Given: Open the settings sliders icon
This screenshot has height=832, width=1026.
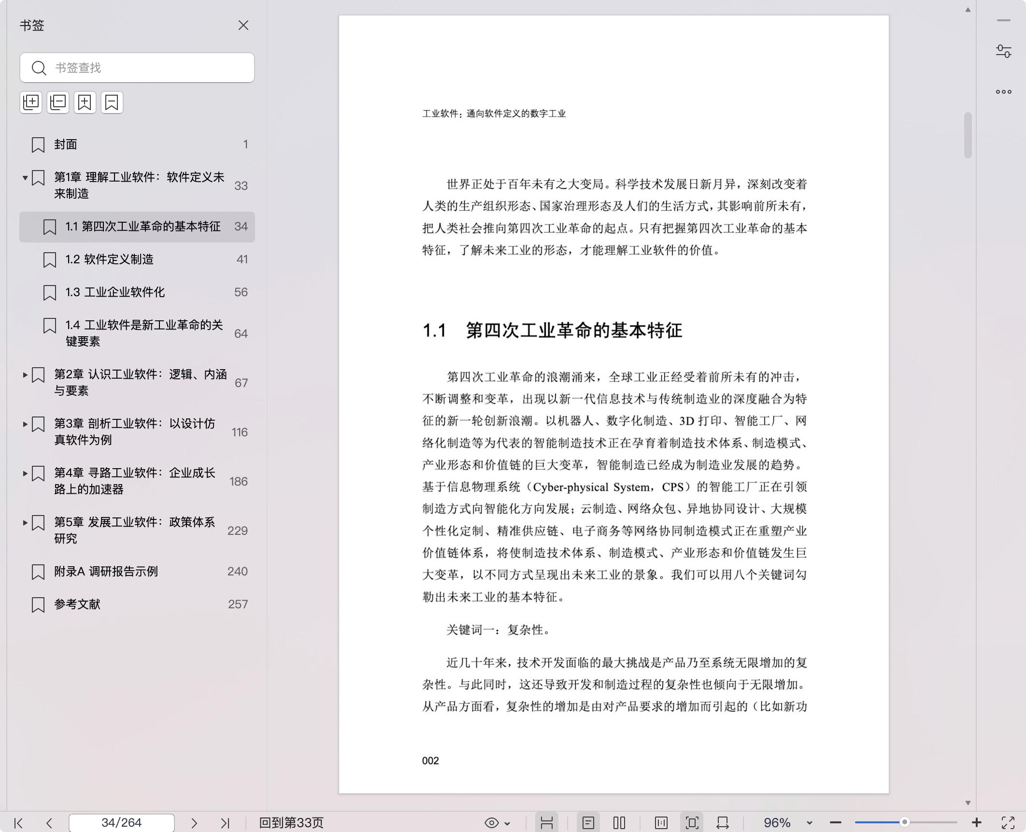Looking at the screenshot, I should (1004, 51).
